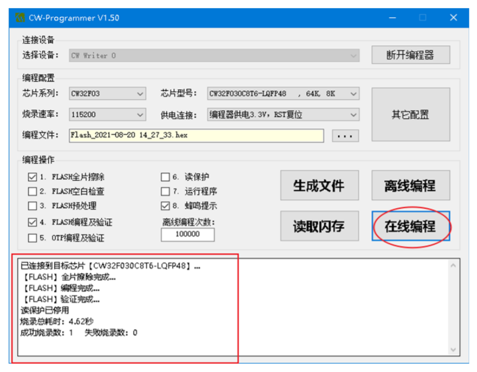The image size is (477, 372).
Task: Start 在线编程 button
Action: click(410, 226)
